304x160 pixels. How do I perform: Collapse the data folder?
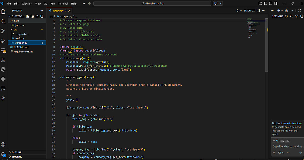[16, 21]
